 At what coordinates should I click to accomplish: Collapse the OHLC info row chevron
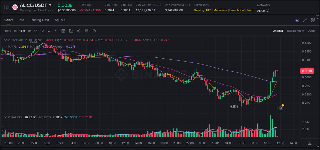coord(5,40)
